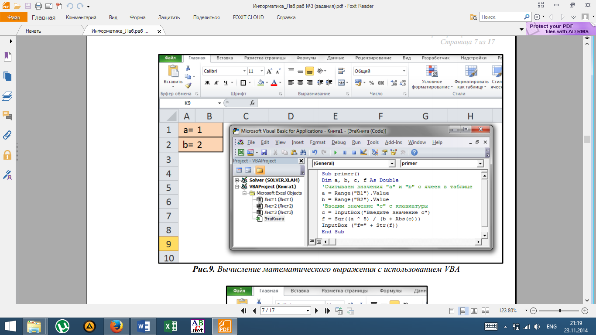Go to the next page
Viewport: 596px width, 335px height.
tap(317, 311)
